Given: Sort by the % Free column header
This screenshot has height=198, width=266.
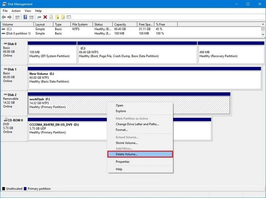Looking at the screenshot, I should [x=166, y=24].
